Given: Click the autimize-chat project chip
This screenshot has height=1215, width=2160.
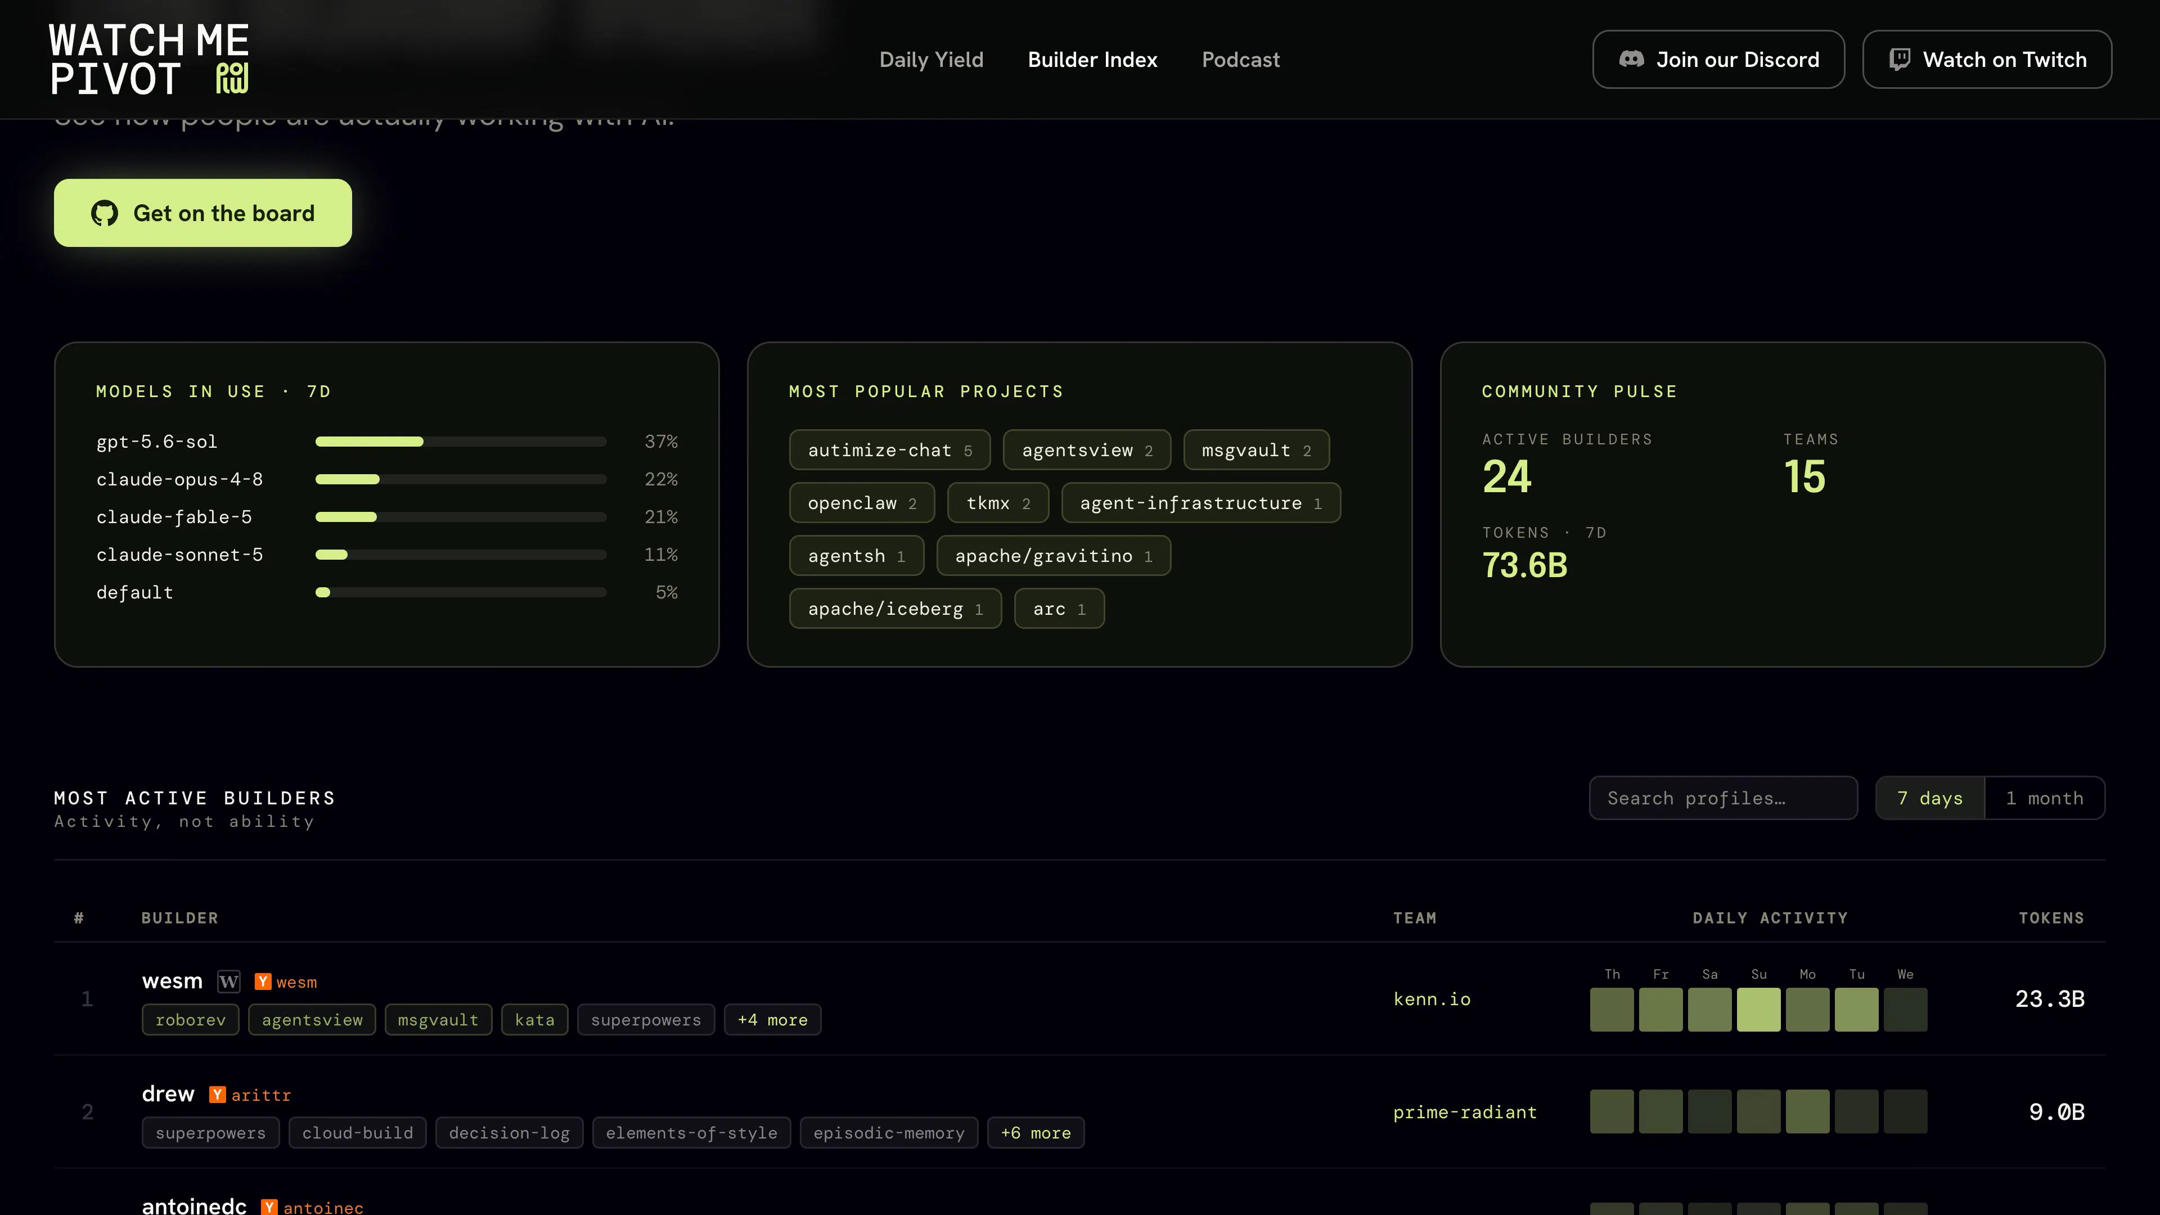Looking at the screenshot, I should [890, 450].
